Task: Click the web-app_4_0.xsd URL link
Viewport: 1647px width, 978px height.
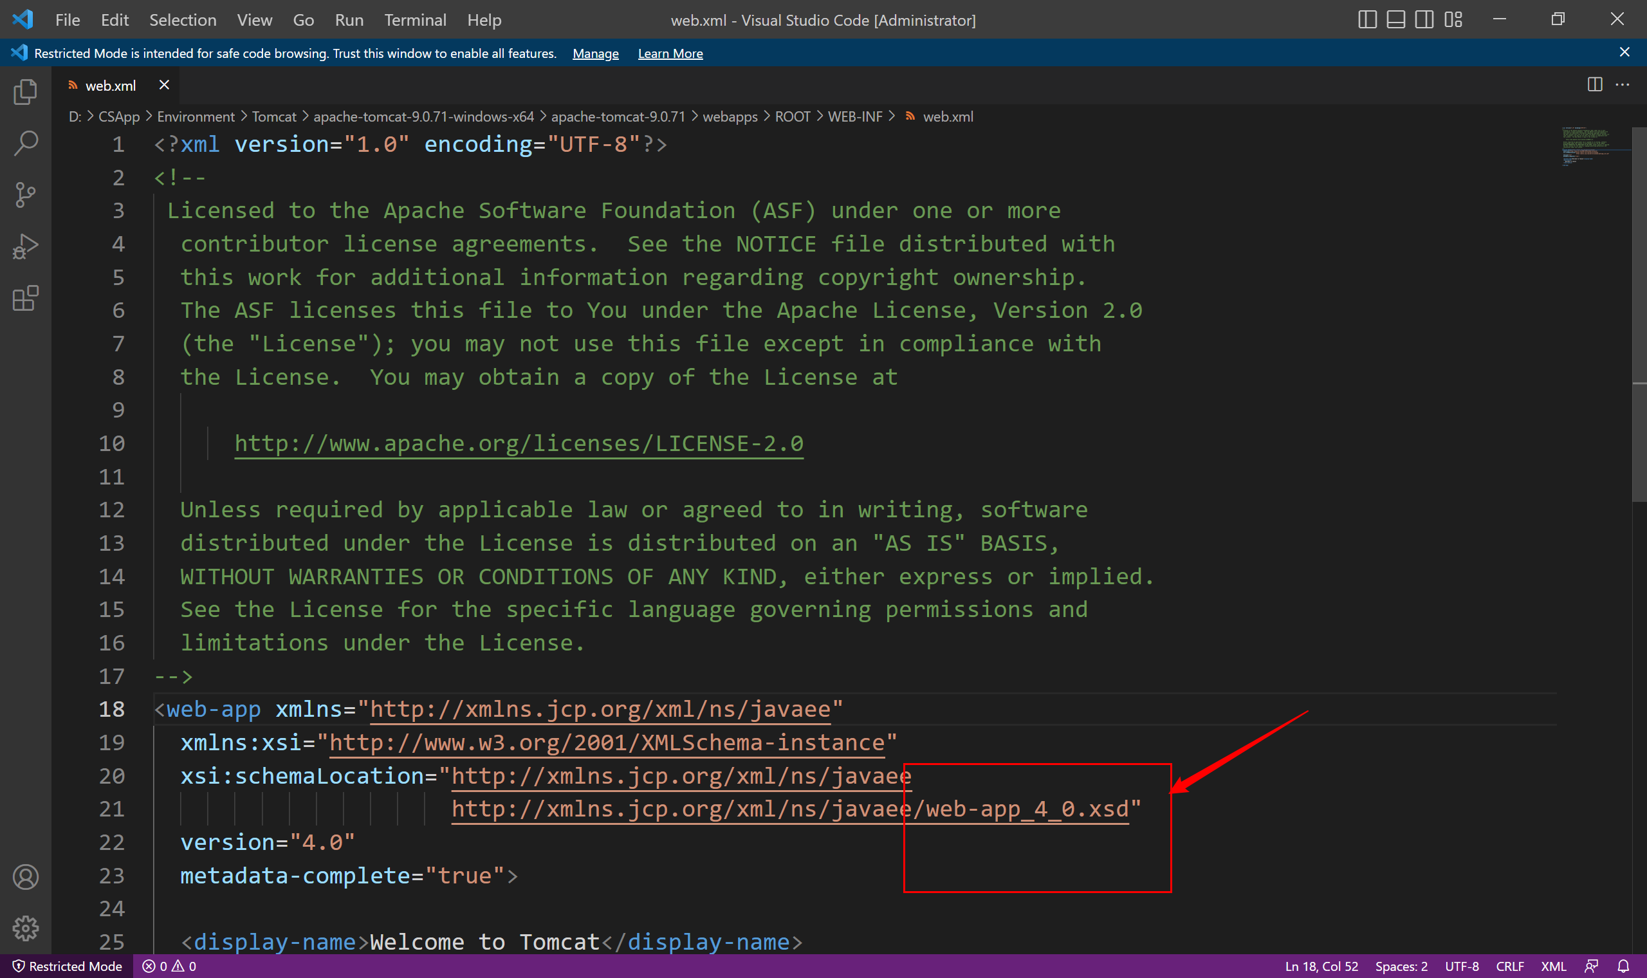Action: click(790, 809)
